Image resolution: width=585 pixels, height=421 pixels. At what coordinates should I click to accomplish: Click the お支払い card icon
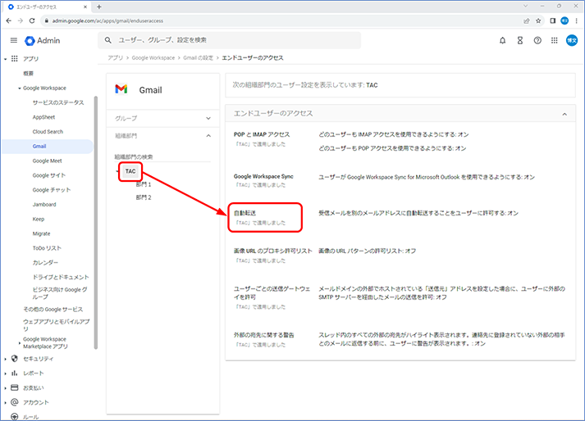(x=15, y=387)
